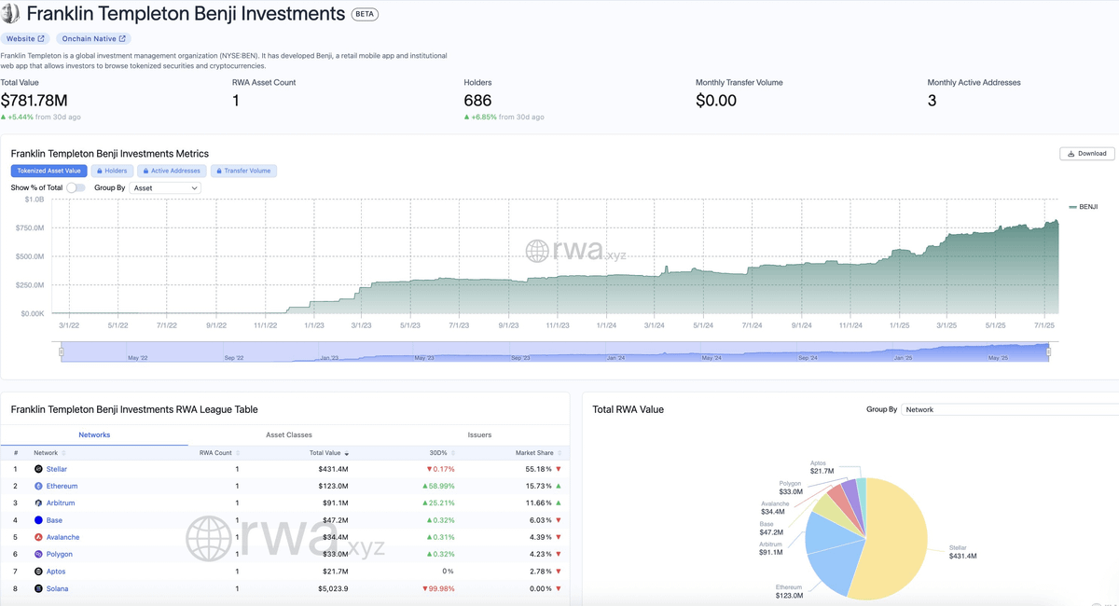Click the 686 holders count
Viewport: 1119px width, 606px height.
pos(477,101)
